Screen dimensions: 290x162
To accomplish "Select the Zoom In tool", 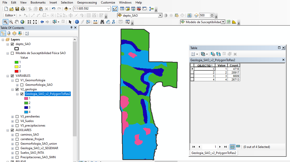I will pyautogui.click(x=5, y=22).
